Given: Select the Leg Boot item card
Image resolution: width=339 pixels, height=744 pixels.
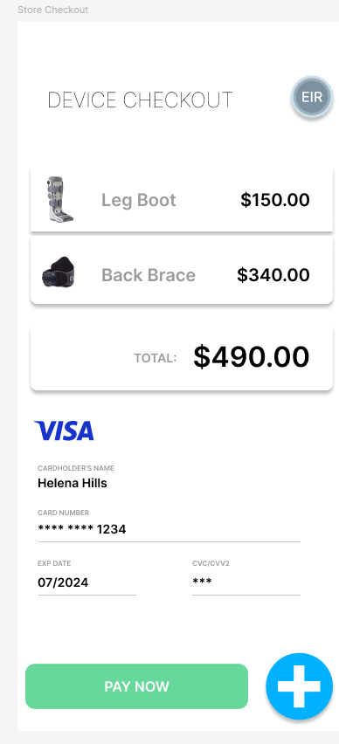Looking at the screenshot, I should [x=182, y=200].
